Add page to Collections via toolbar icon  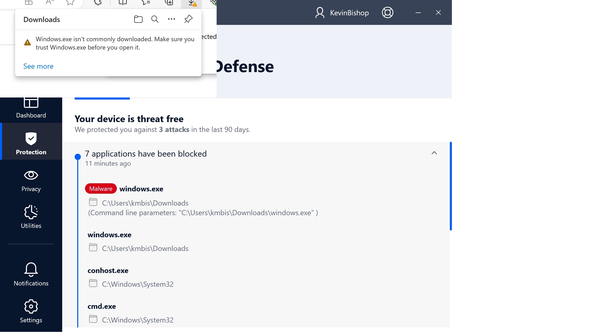[169, 3]
